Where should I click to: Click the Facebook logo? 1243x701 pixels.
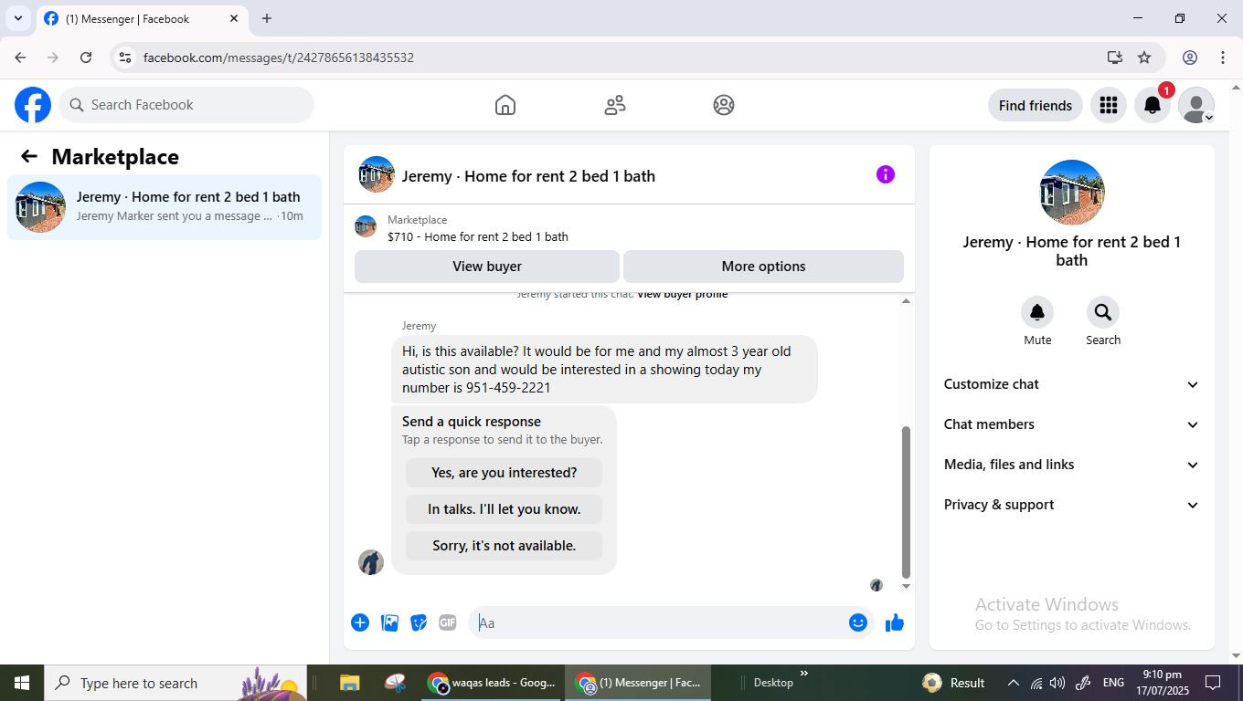point(33,105)
